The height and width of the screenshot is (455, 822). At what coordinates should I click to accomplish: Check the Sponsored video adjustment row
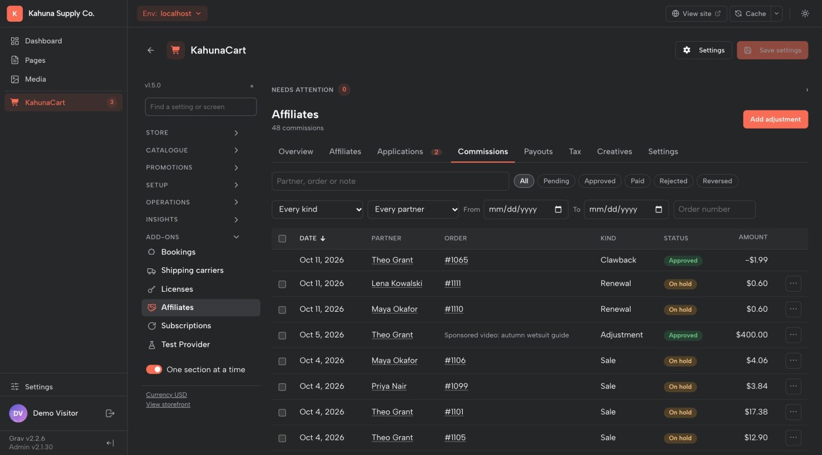(282, 336)
